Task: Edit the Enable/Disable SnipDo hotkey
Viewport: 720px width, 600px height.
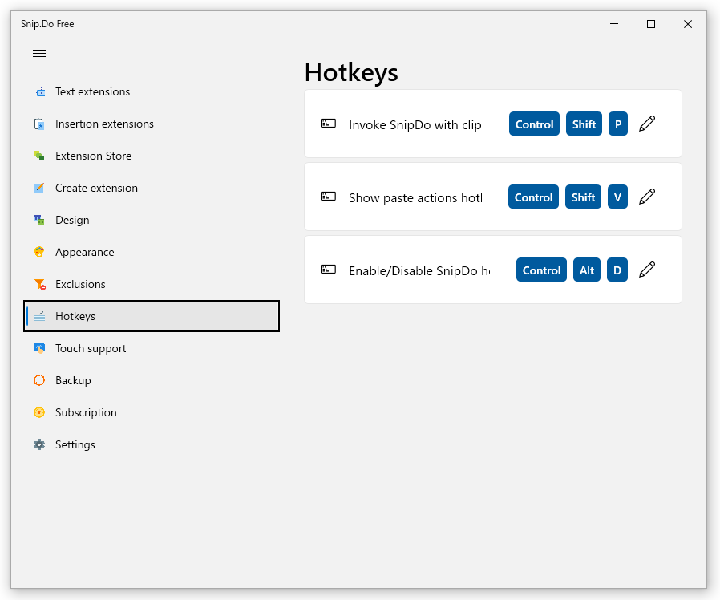Action: point(647,270)
